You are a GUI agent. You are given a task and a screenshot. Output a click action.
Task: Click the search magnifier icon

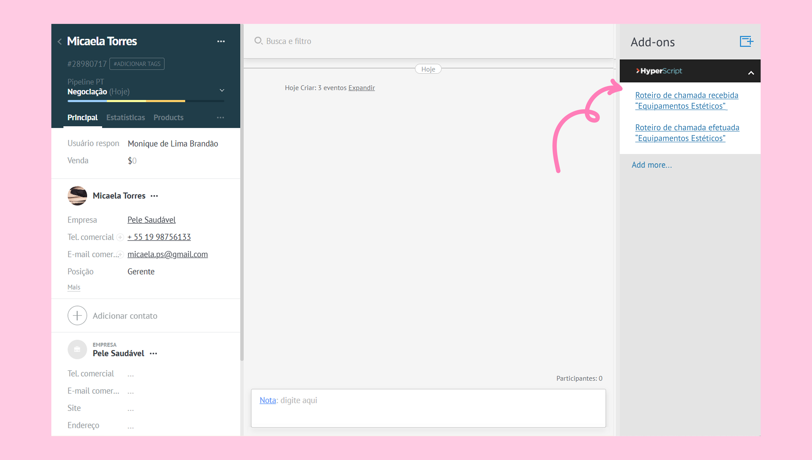pos(258,41)
